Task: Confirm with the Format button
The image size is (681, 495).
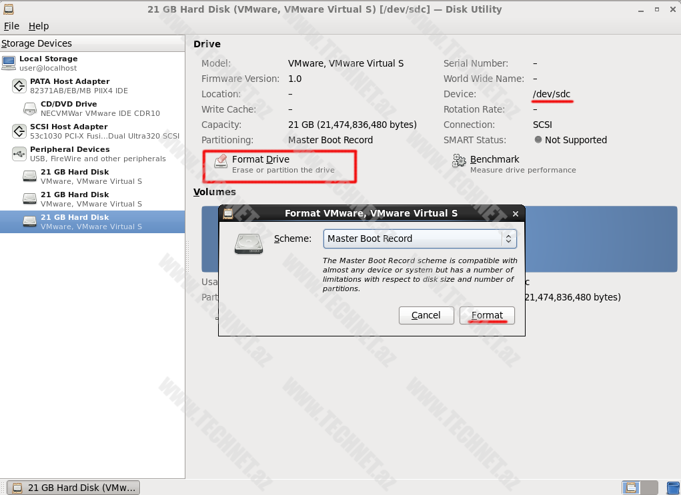Action: coord(487,315)
